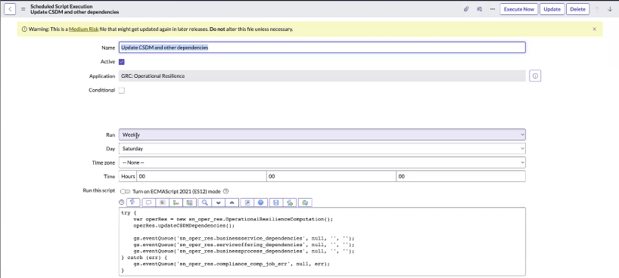Uncheck the Active checkbox
Screen dimensions: 619x278
(x=122, y=62)
